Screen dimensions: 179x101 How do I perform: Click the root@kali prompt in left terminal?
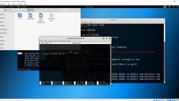coord(23,69)
